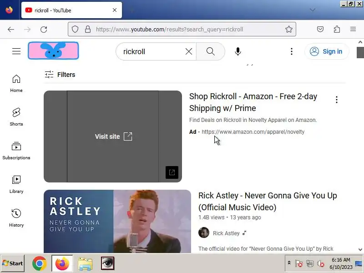This screenshot has width=364, height=273.
Task: Switch to Firefox in the taskbar
Action: [62, 263]
